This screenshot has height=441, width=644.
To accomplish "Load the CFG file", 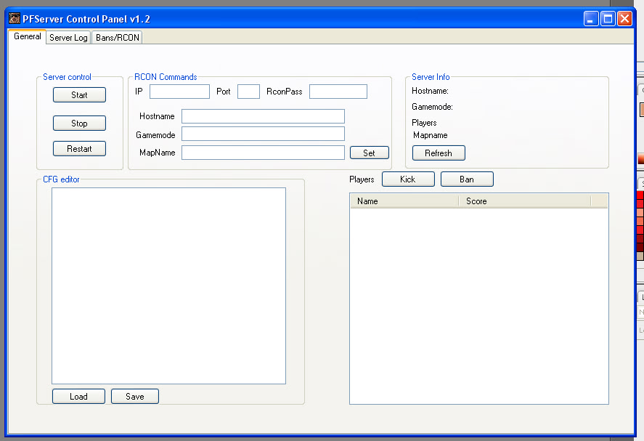I will coord(78,396).
